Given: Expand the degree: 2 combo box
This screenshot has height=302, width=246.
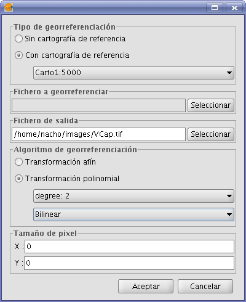Looking at the screenshot, I should (133, 196).
